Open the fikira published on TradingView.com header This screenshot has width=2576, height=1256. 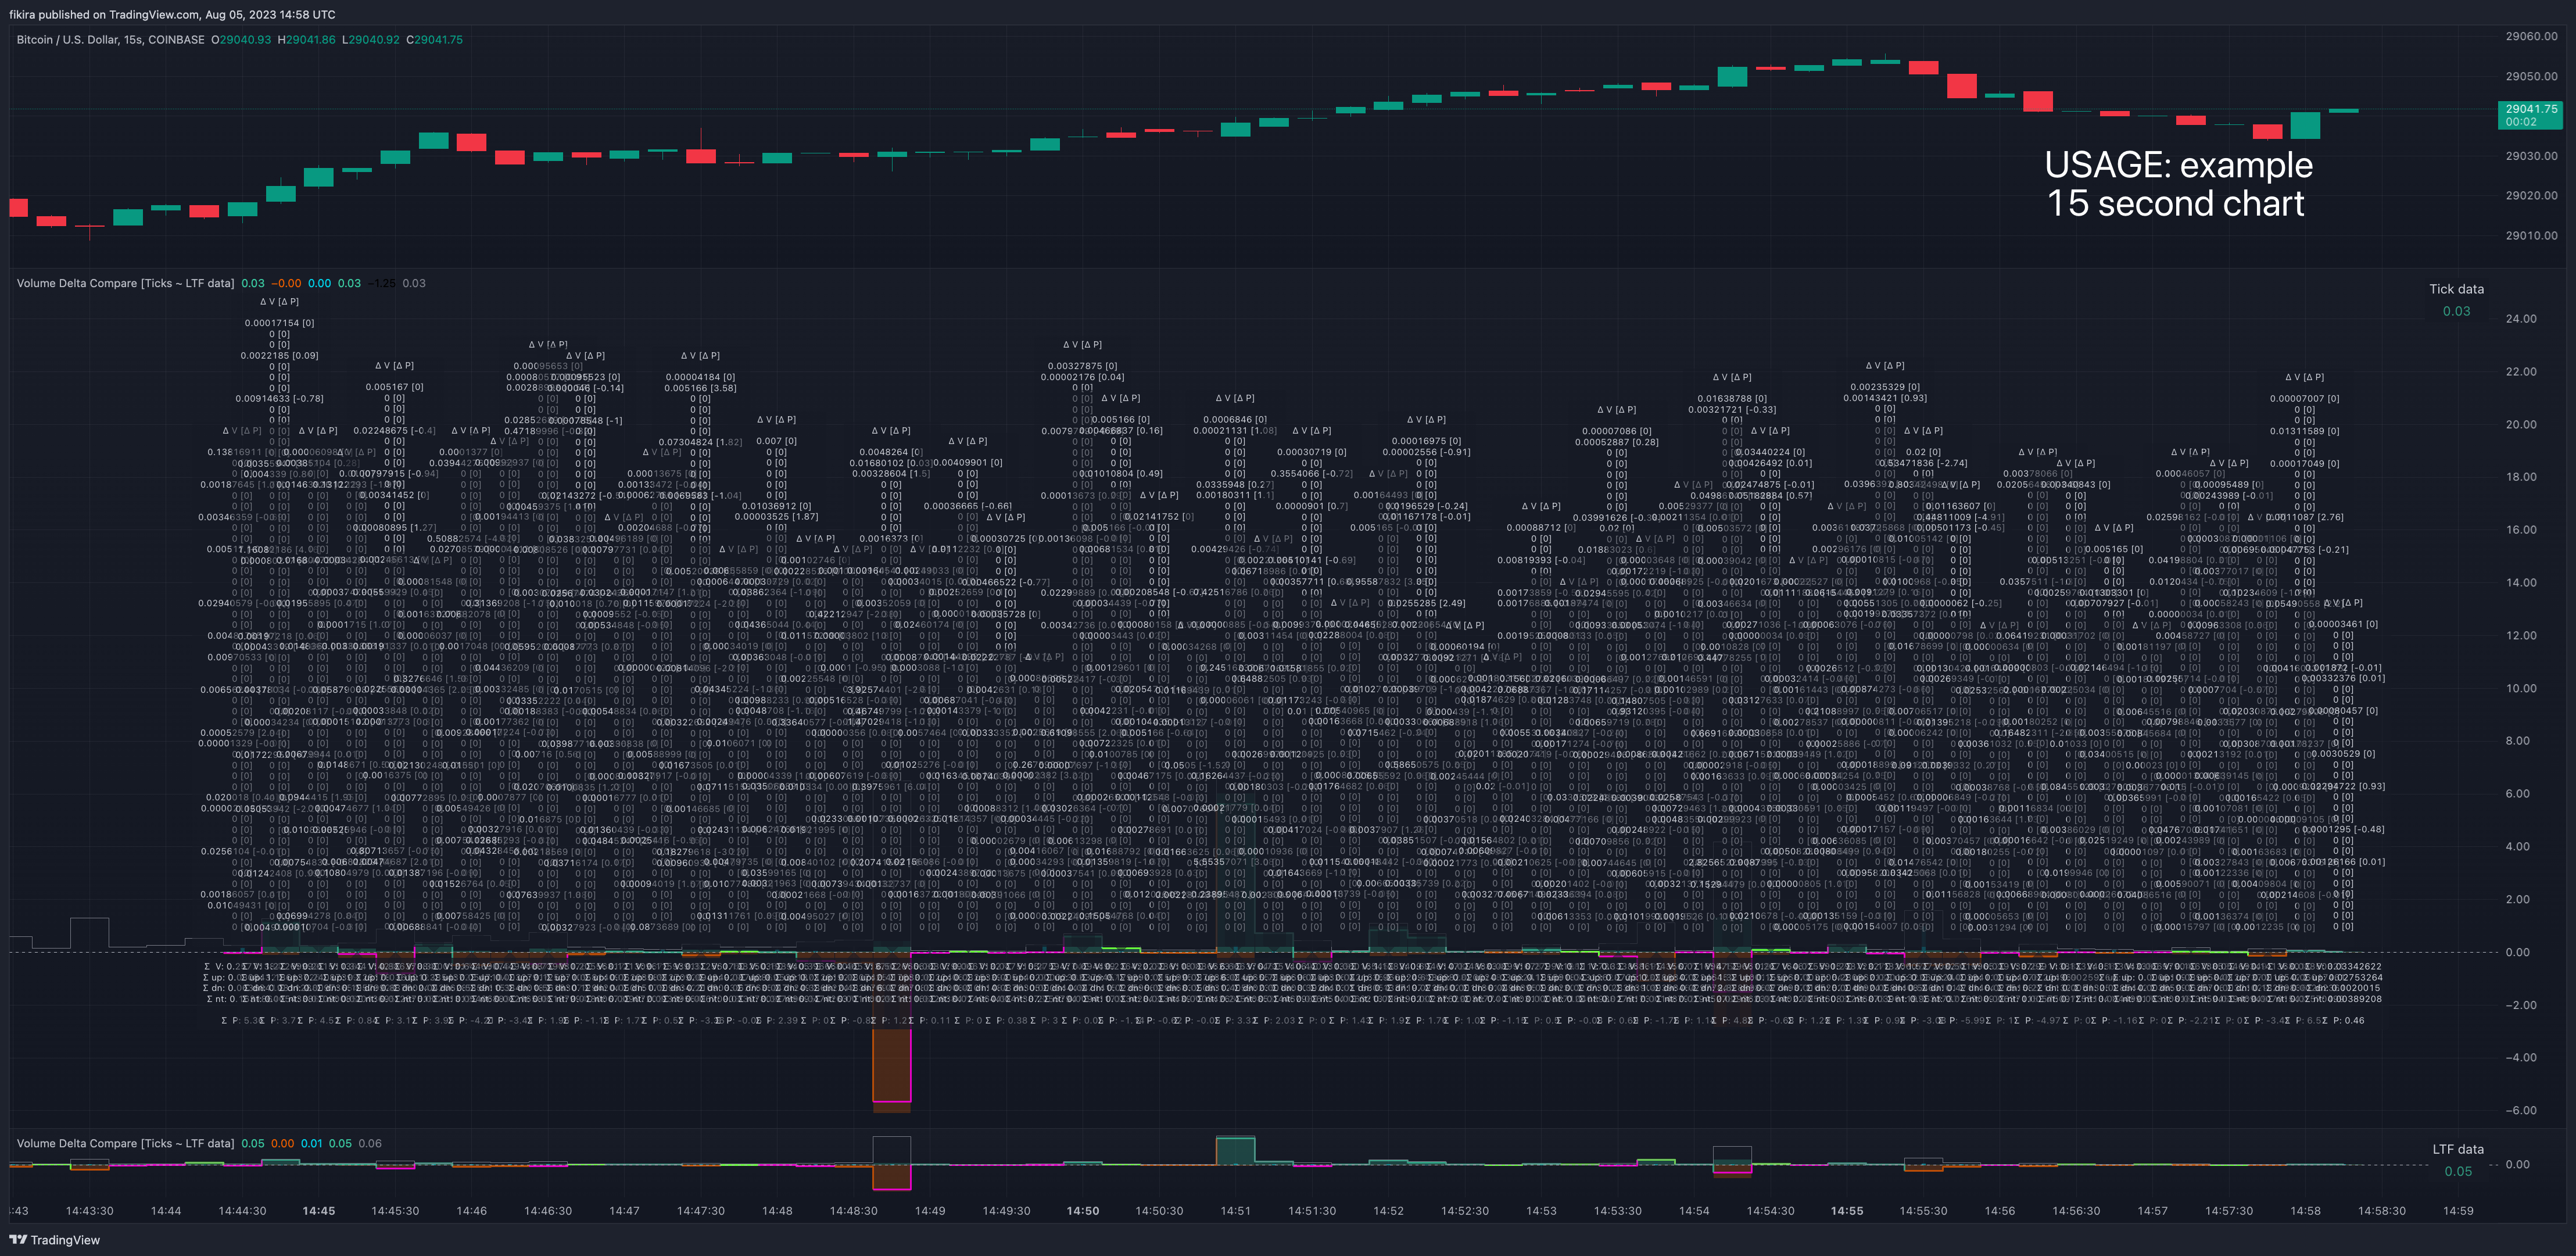click(x=172, y=14)
